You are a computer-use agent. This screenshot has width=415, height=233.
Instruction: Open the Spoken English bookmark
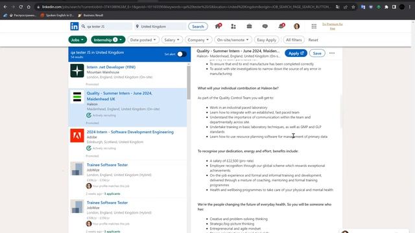tap(57, 16)
